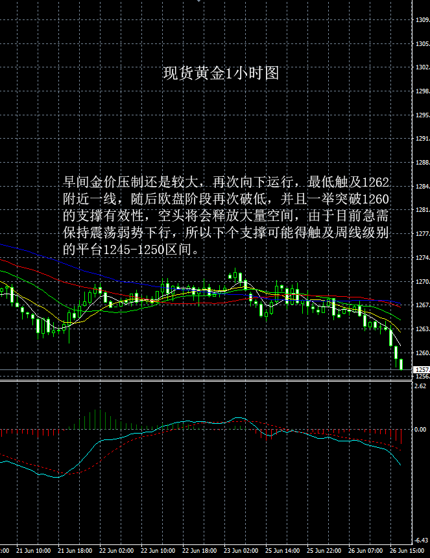Click the 1270 price axis label

[x=422, y=282]
